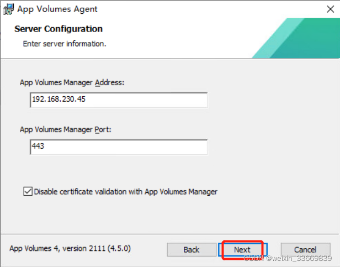
Task: Toggle Disable certificate validation checkbox
Action: click(28, 191)
